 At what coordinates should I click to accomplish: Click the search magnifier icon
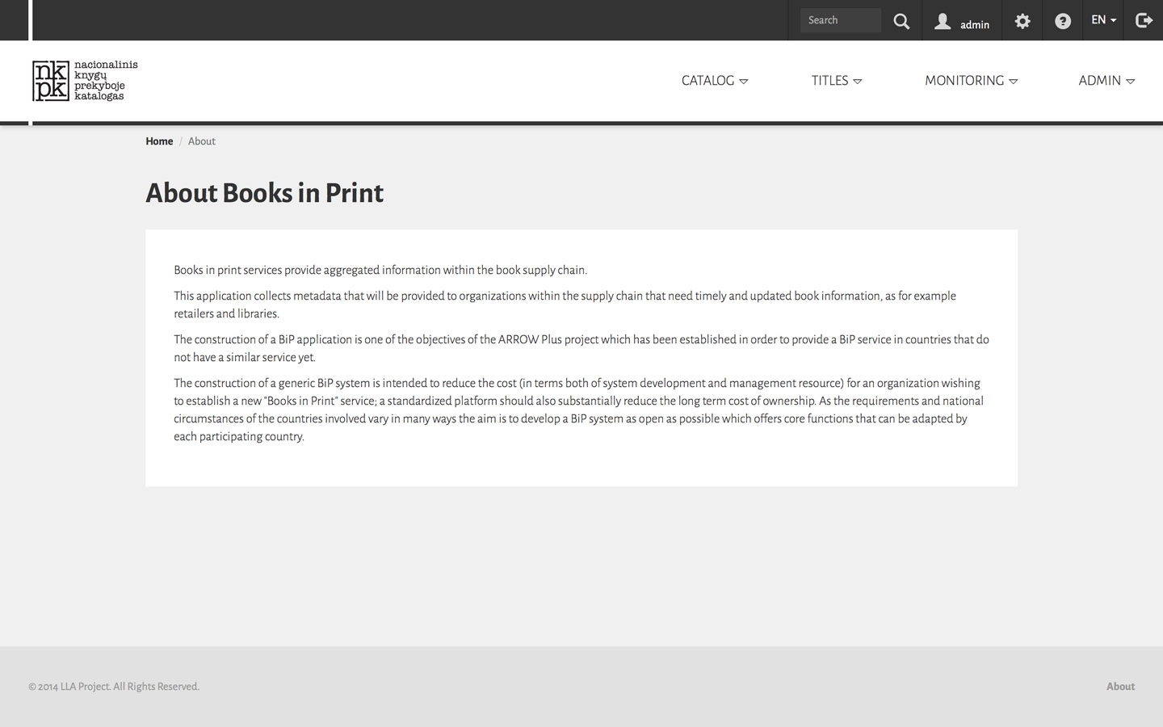[901, 21]
